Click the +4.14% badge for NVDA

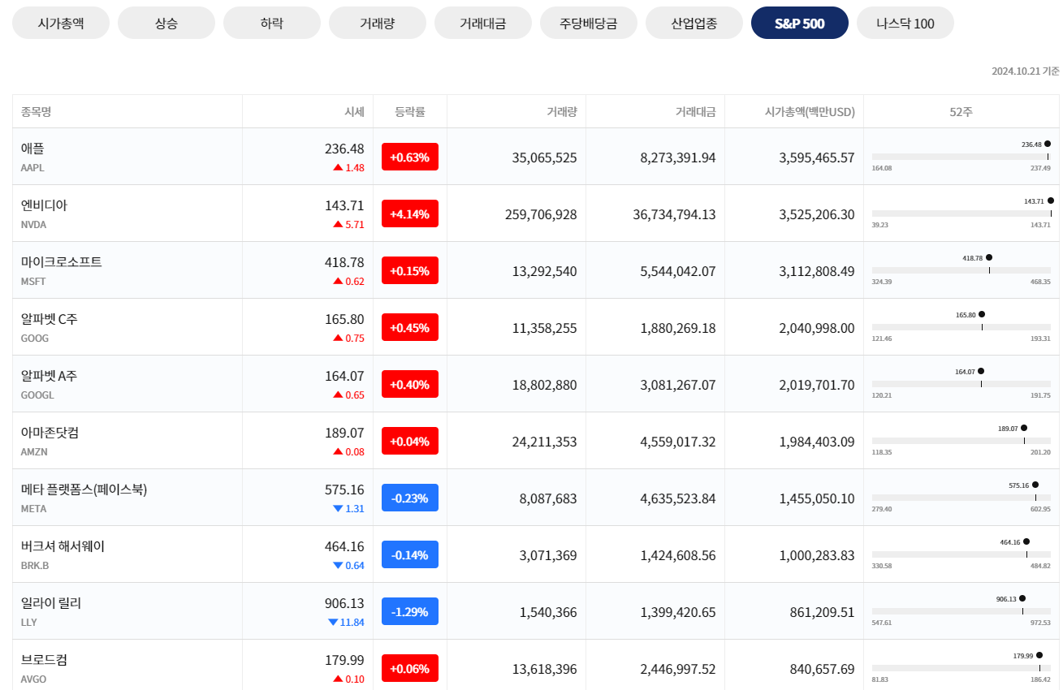[409, 213]
